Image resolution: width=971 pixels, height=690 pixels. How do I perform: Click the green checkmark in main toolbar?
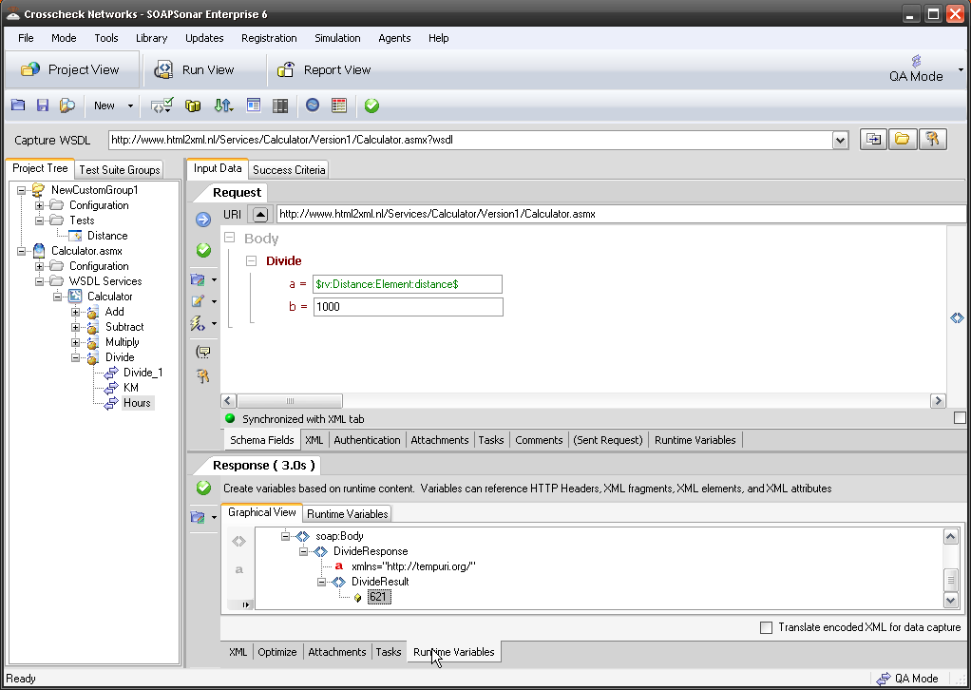click(371, 105)
